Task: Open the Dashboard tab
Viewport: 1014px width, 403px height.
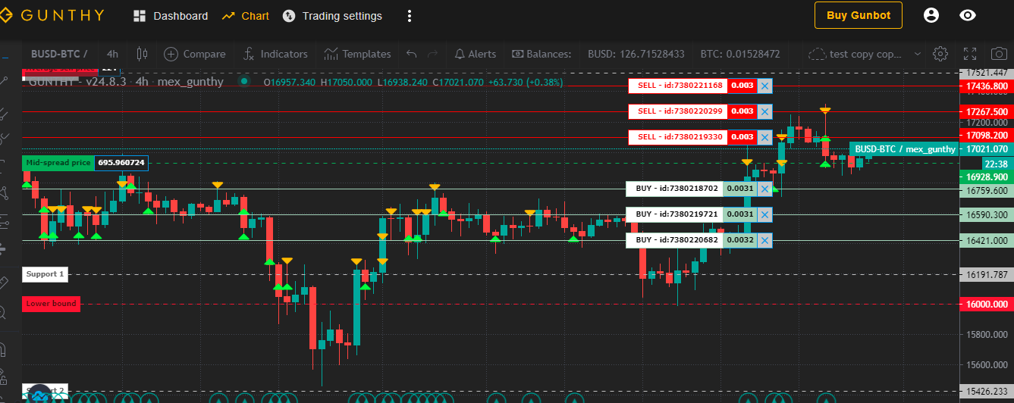Action: (x=171, y=16)
